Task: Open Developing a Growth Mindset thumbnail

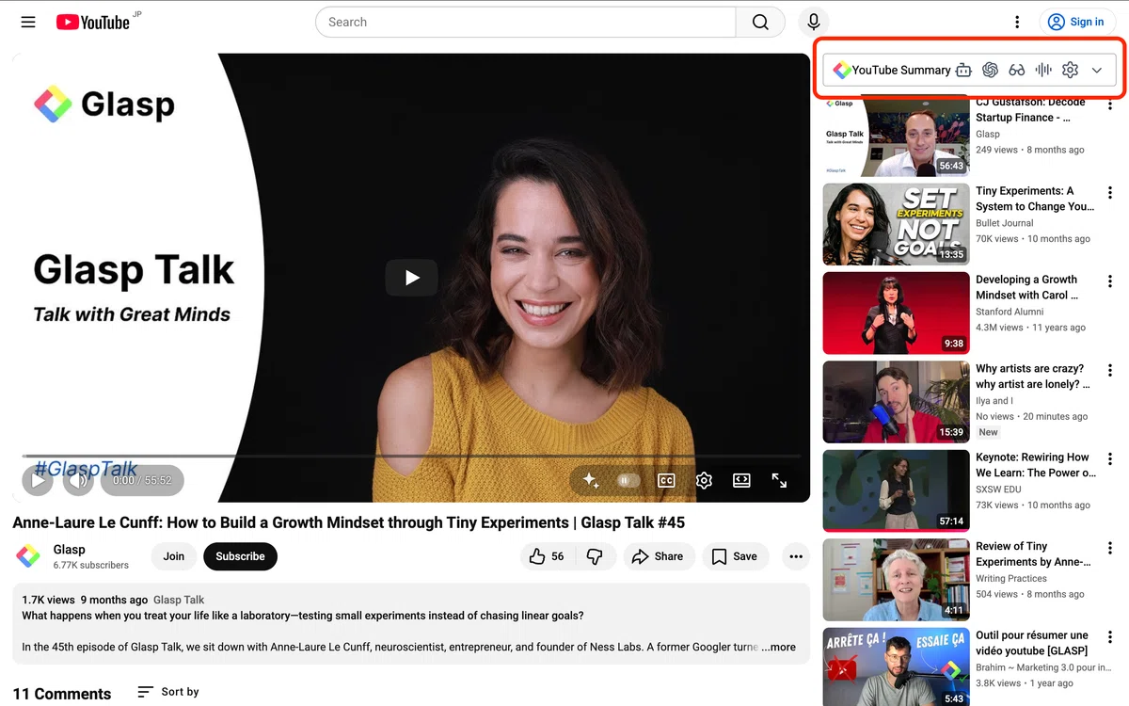Action: pos(896,313)
